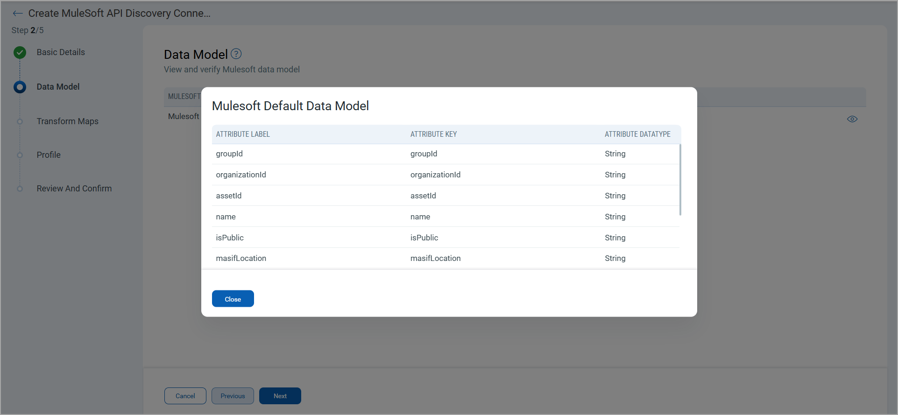Viewport: 898px width, 415px height.
Task: Click the Next button
Action: tap(280, 396)
